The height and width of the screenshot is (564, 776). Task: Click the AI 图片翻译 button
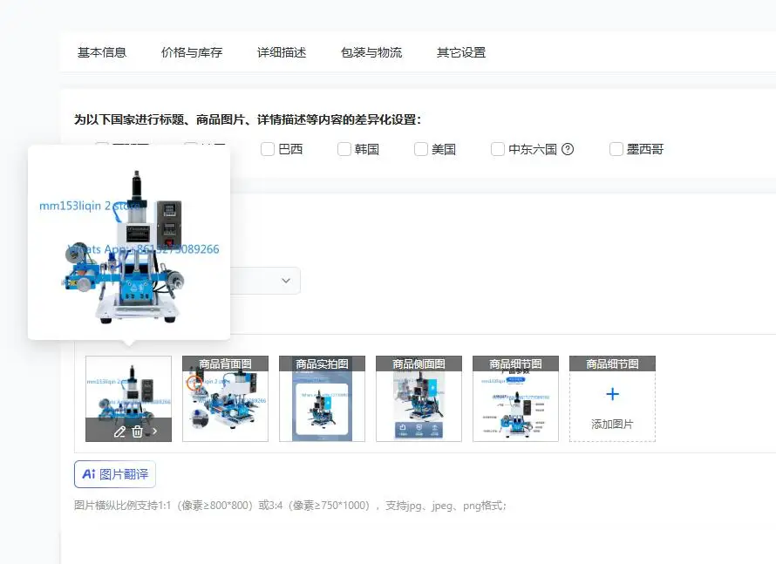pos(115,474)
